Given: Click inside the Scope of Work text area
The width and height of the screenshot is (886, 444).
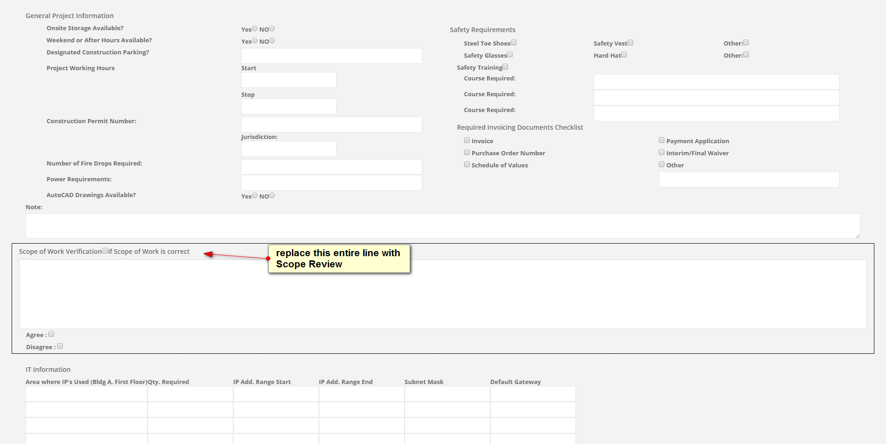Looking at the screenshot, I should point(443,294).
